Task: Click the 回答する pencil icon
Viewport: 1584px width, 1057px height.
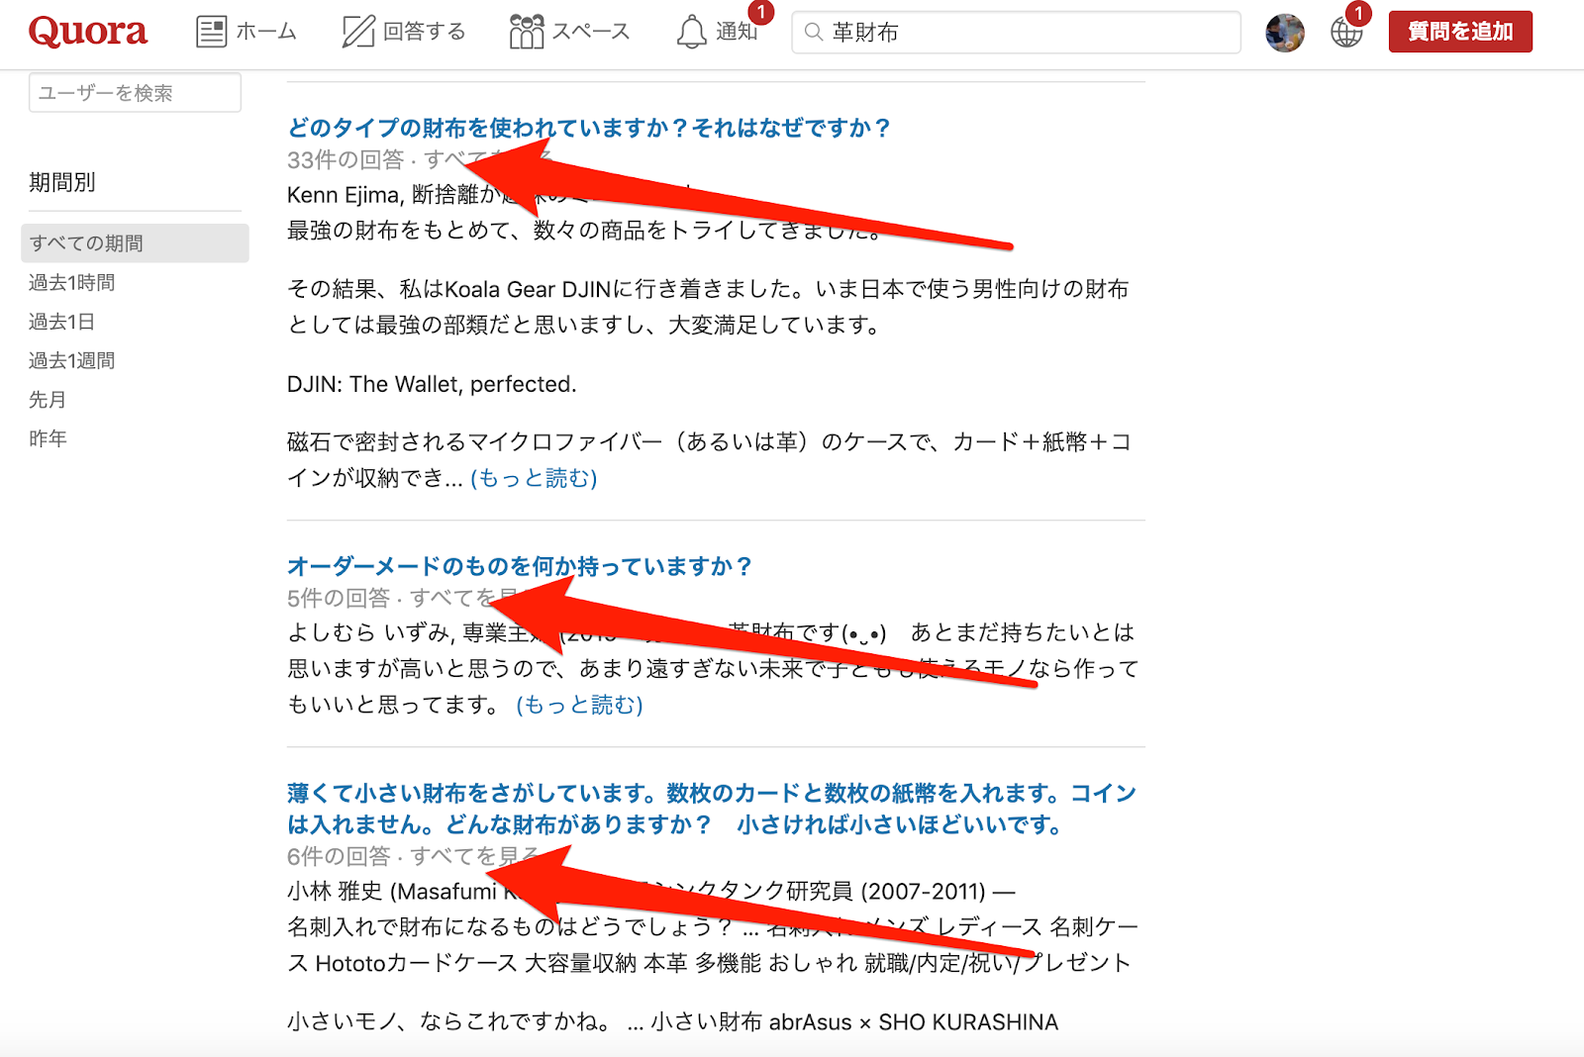Action: click(x=357, y=32)
